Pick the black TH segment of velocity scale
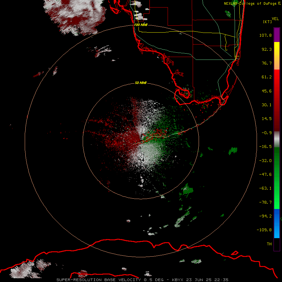The width and height of the screenshot is (282, 282). click(277, 244)
